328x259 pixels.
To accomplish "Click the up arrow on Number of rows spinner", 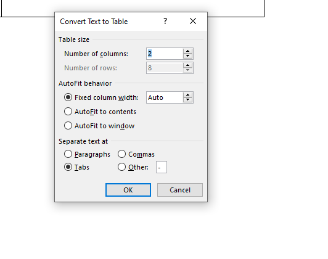I will pyautogui.click(x=187, y=65).
